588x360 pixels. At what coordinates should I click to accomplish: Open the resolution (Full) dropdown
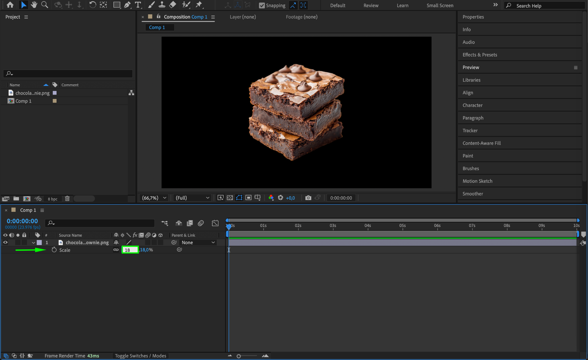point(192,198)
